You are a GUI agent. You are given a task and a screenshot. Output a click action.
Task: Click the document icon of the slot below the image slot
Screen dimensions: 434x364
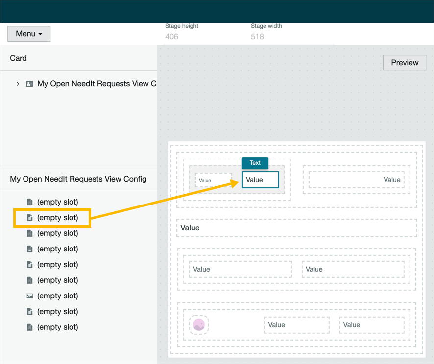[x=29, y=311]
